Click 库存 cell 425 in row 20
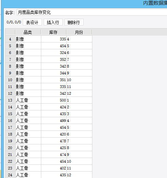 point(54,148)
